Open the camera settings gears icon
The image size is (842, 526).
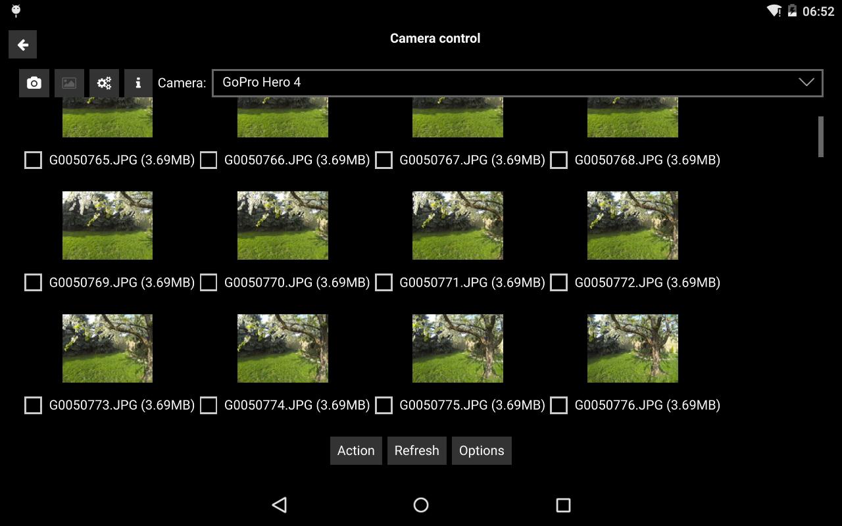[x=104, y=83]
